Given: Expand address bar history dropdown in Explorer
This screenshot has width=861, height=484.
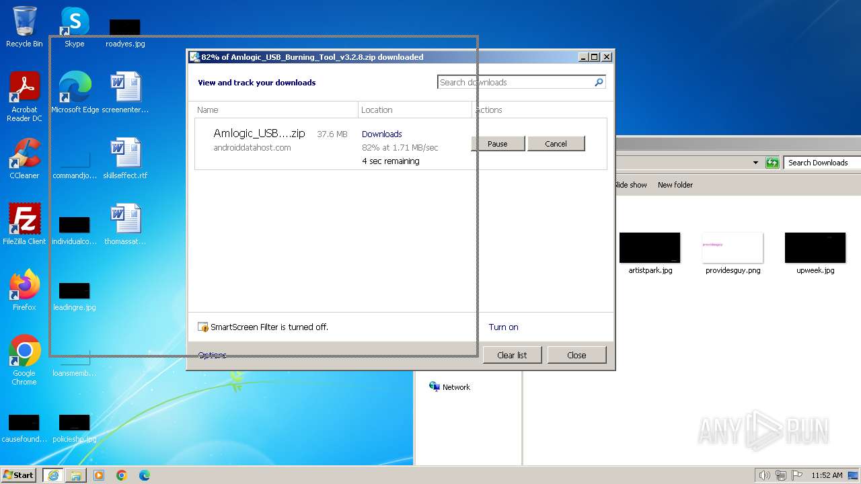Looking at the screenshot, I should (x=755, y=163).
